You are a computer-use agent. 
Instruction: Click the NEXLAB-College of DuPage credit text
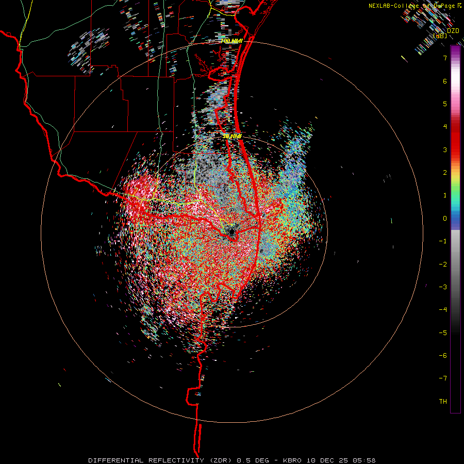click(x=415, y=6)
